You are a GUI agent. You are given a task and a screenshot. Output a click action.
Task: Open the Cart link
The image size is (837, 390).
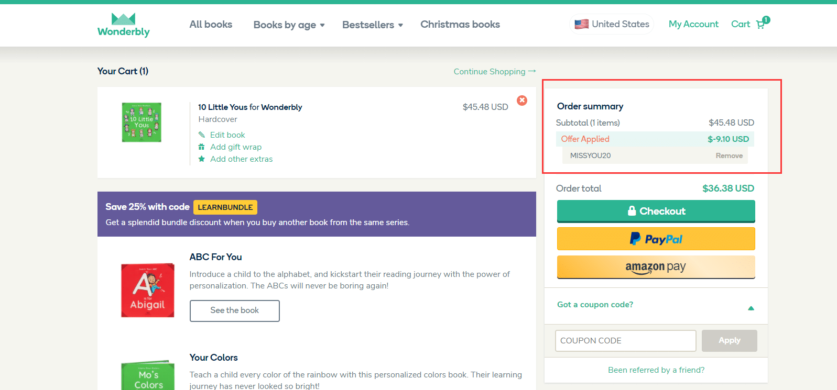741,24
